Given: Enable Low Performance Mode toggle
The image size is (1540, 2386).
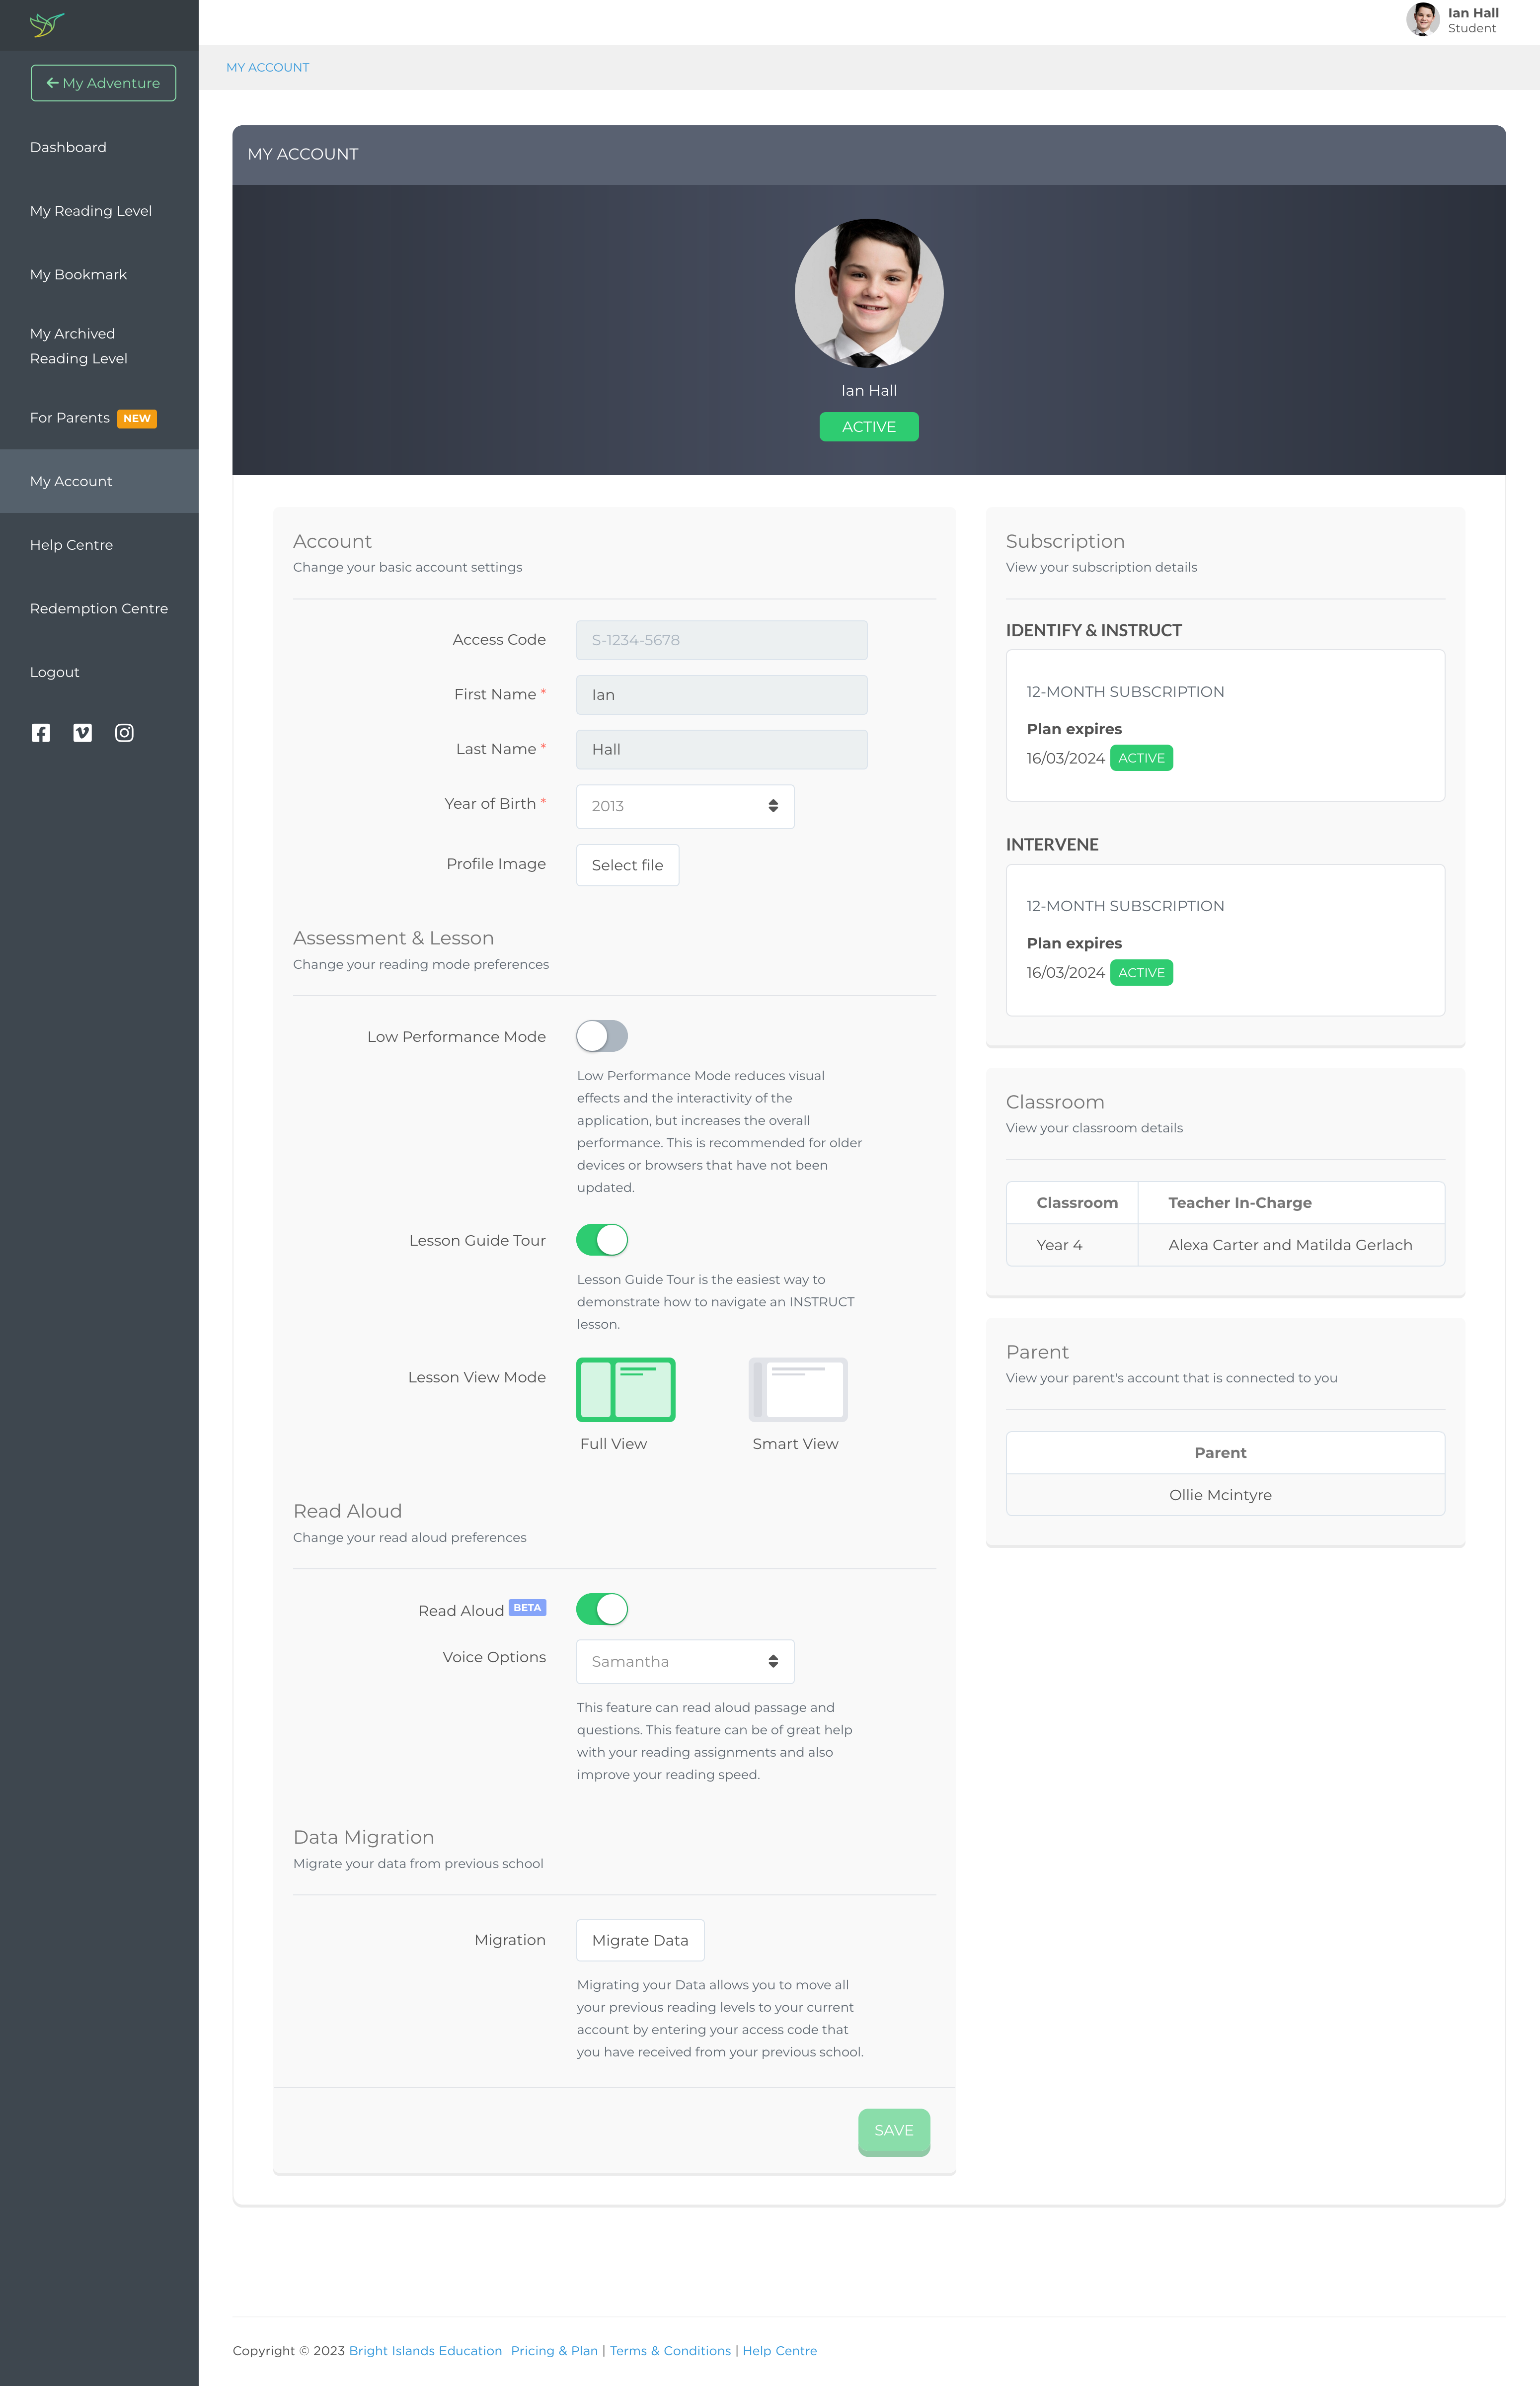Looking at the screenshot, I should 602,1035.
